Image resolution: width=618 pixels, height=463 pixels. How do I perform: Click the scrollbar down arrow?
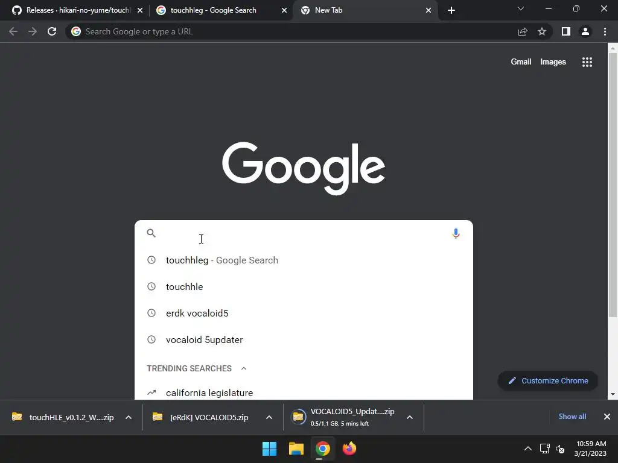(x=613, y=394)
